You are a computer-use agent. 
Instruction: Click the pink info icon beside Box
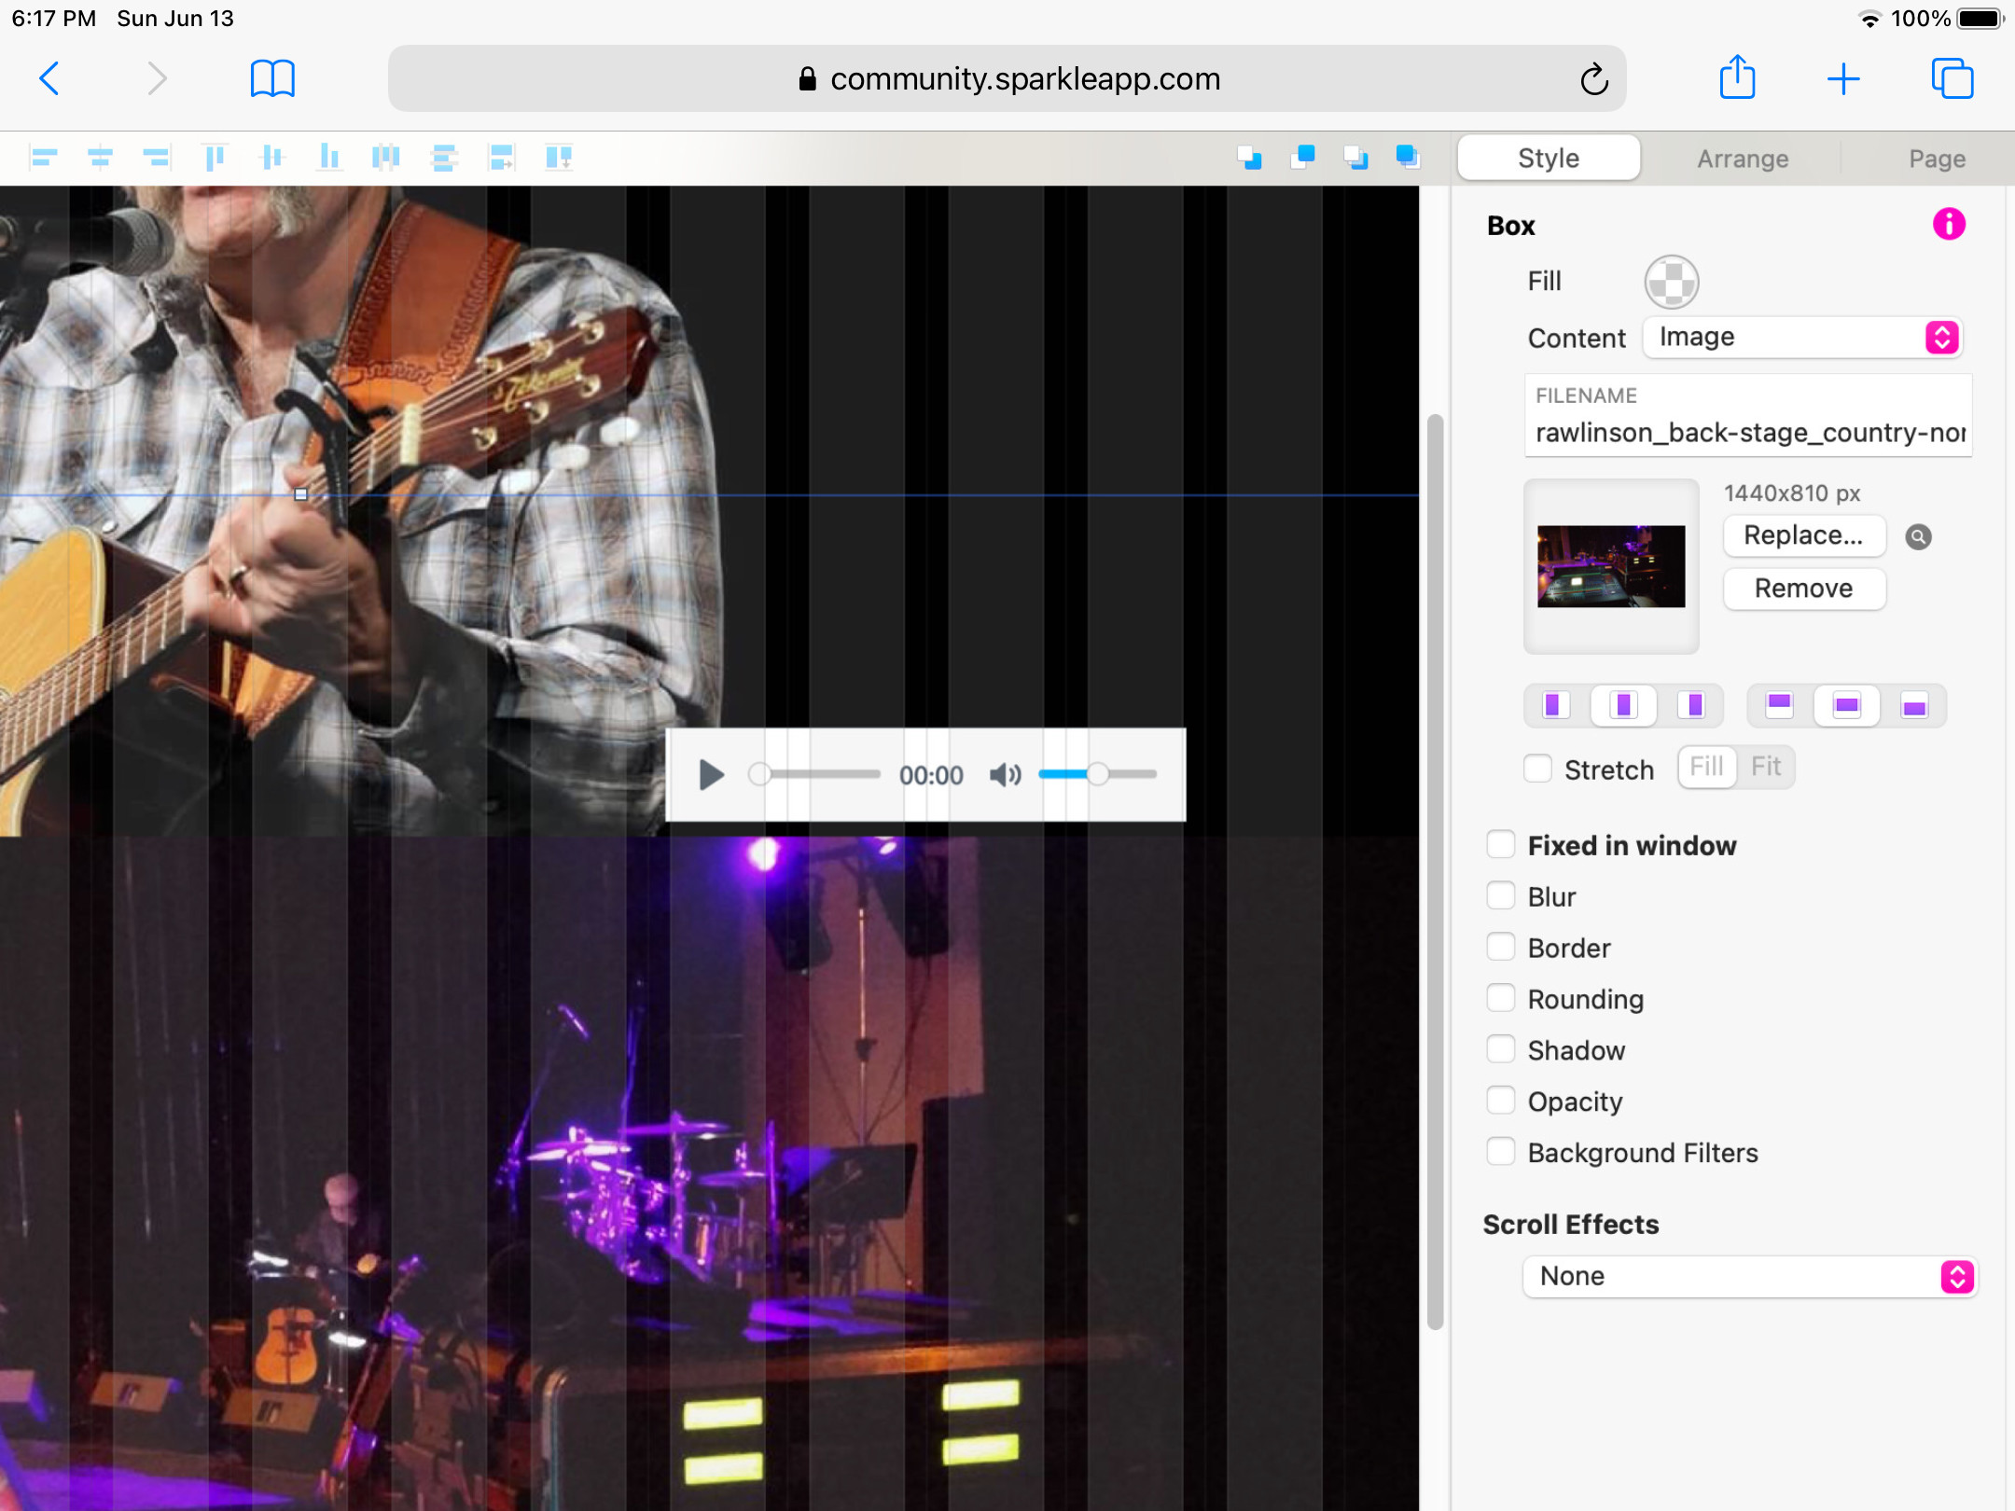(1948, 224)
